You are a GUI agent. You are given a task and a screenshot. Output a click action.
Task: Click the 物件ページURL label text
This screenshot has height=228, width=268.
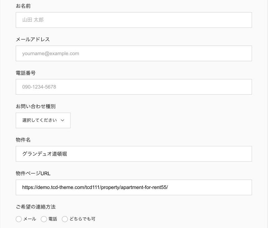point(33,173)
